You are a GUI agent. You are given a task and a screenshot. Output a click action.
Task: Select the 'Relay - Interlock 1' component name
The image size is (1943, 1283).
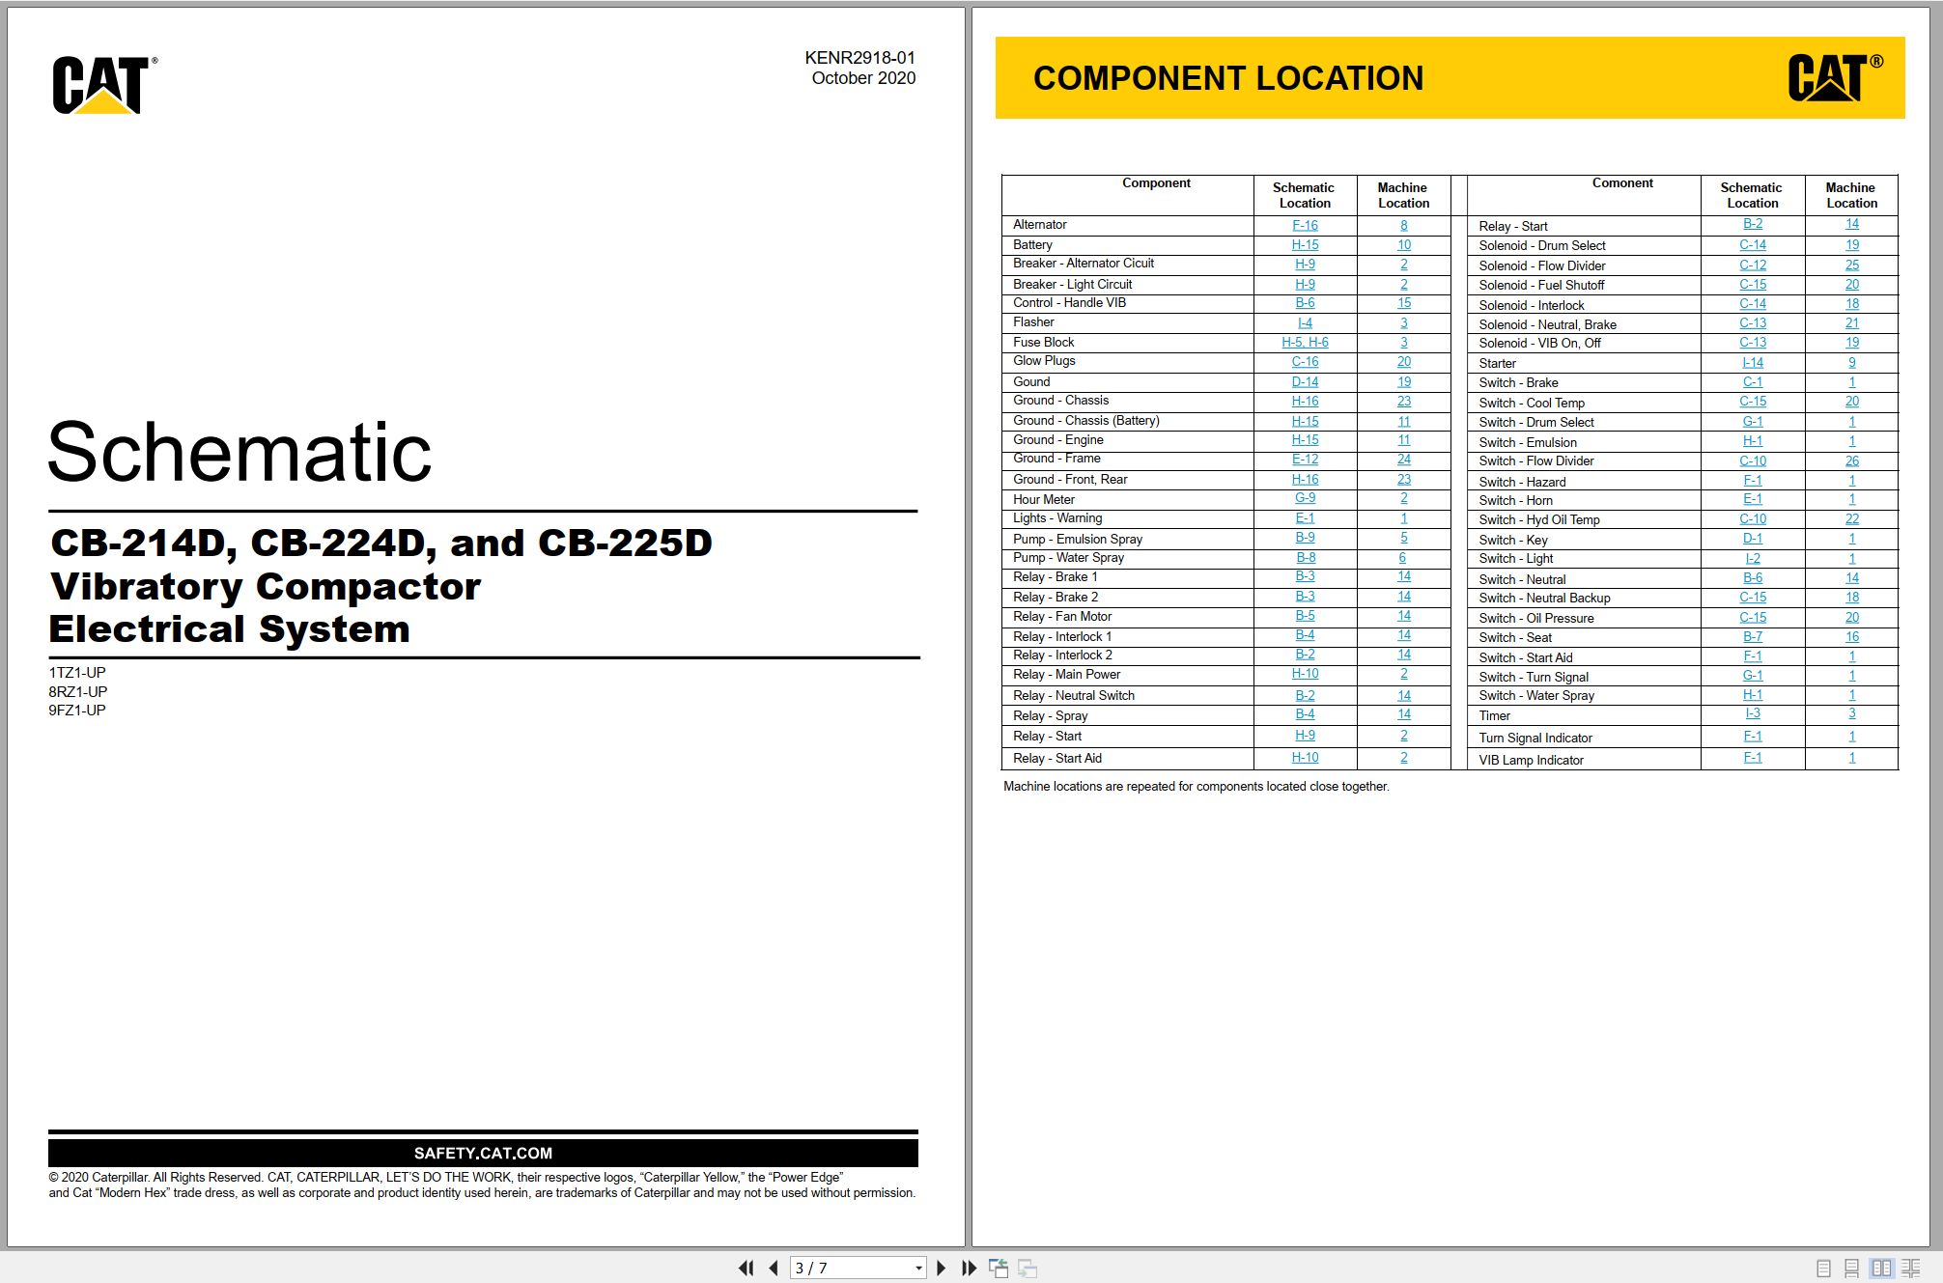1062,636
